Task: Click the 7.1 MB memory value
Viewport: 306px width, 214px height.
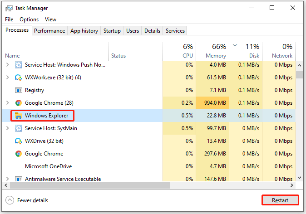Action: click(x=218, y=90)
